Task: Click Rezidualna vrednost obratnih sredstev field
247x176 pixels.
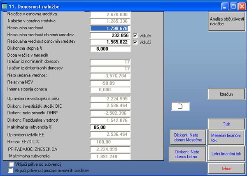Action: 110,35
